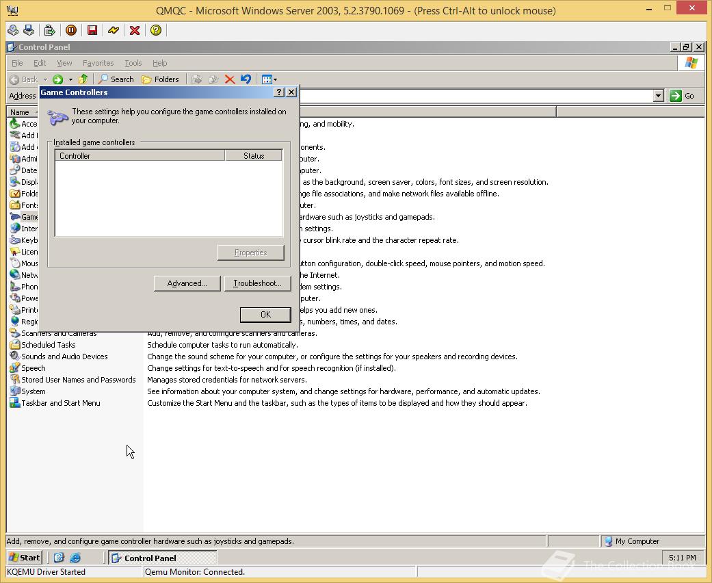Image resolution: width=712 pixels, height=583 pixels.
Task: Select the Scanners and Cameras item
Action: pyautogui.click(x=53, y=333)
